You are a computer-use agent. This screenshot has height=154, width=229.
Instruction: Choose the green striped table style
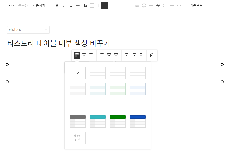pos(118,89)
